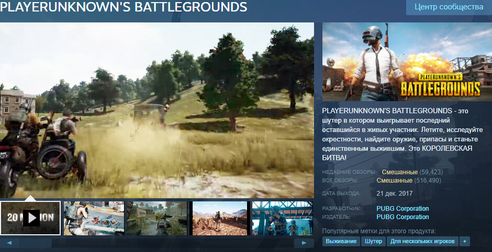Click the PLAYERUNKNOWN'S BATTLEGROUNDS header capsule image
The height and width of the screenshot is (252, 492).
407,62
